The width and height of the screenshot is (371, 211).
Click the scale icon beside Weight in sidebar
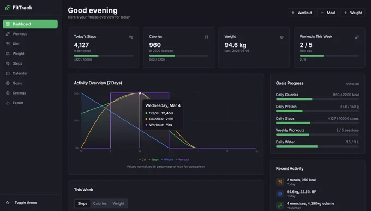8,54
